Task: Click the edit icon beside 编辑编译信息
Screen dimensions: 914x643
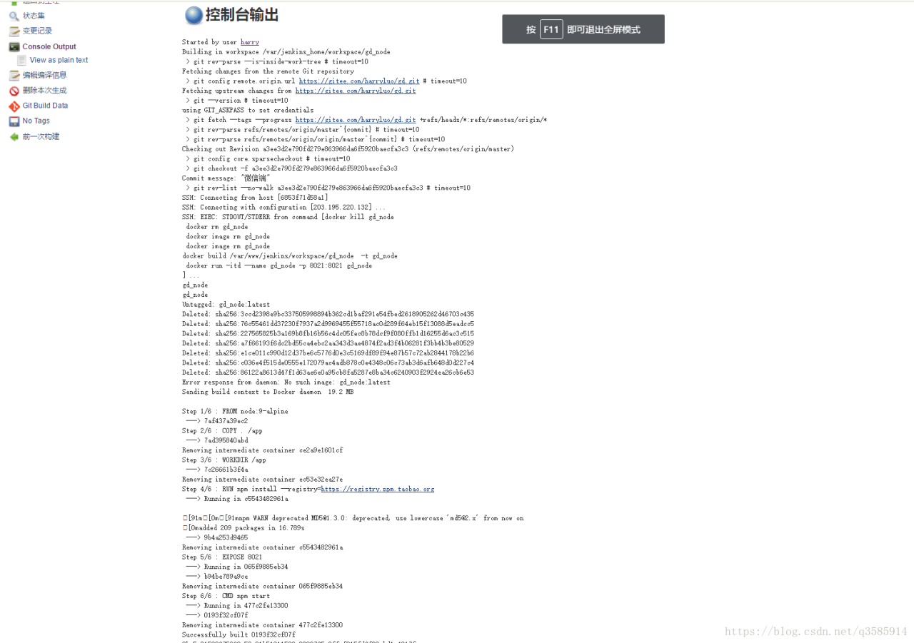Action: pyautogui.click(x=14, y=76)
